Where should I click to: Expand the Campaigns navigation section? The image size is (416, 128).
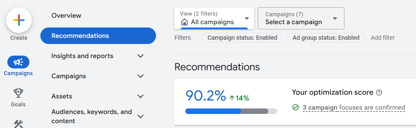click(x=140, y=76)
